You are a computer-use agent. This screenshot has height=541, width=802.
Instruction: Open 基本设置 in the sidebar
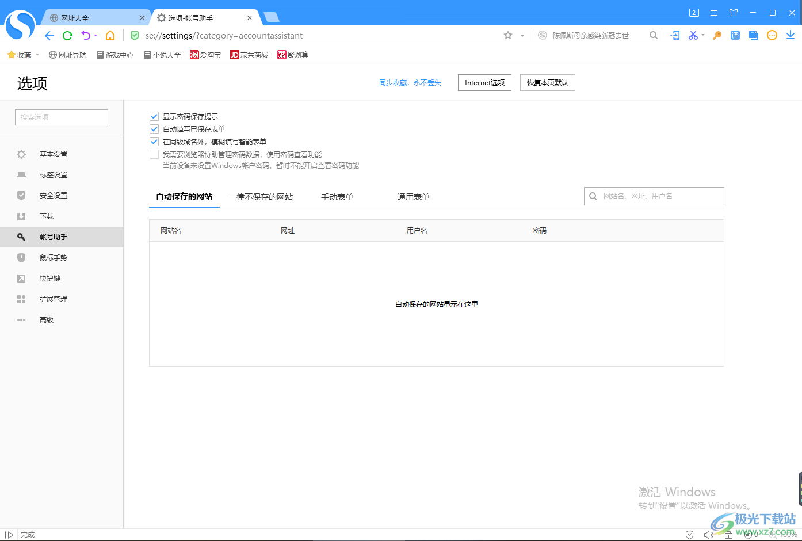(x=62, y=154)
